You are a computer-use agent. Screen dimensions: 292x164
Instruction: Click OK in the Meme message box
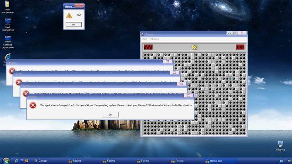74,25
